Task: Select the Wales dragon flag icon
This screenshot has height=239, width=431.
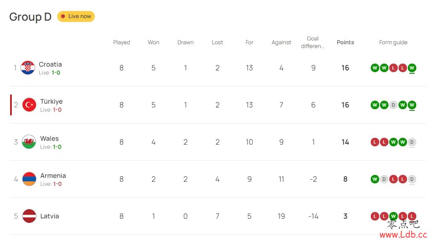Action: (29, 142)
